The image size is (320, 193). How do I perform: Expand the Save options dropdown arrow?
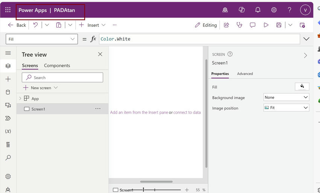coord(290,25)
